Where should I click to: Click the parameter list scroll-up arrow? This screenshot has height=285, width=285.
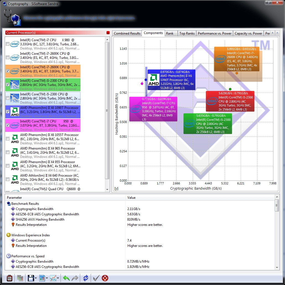pos(277,197)
